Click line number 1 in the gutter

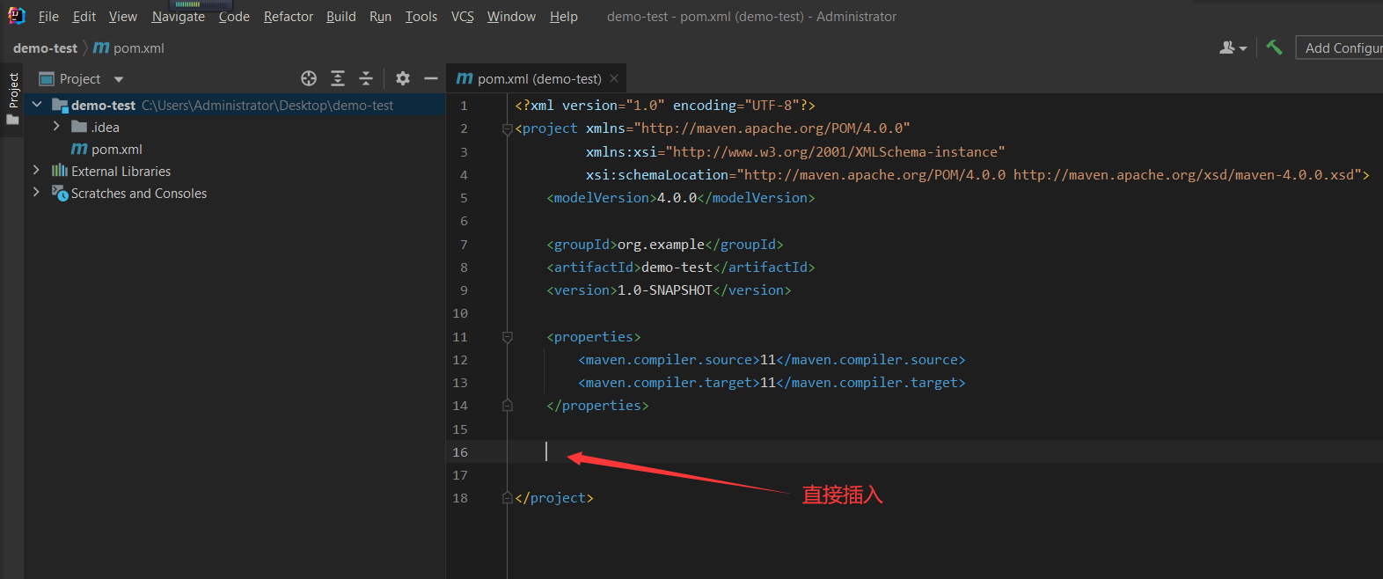[x=464, y=106]
